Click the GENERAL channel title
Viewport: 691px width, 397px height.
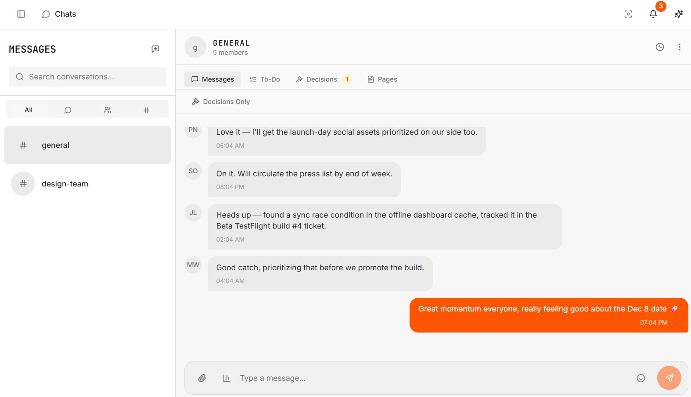pyautogui.click(x=231, y=43)
